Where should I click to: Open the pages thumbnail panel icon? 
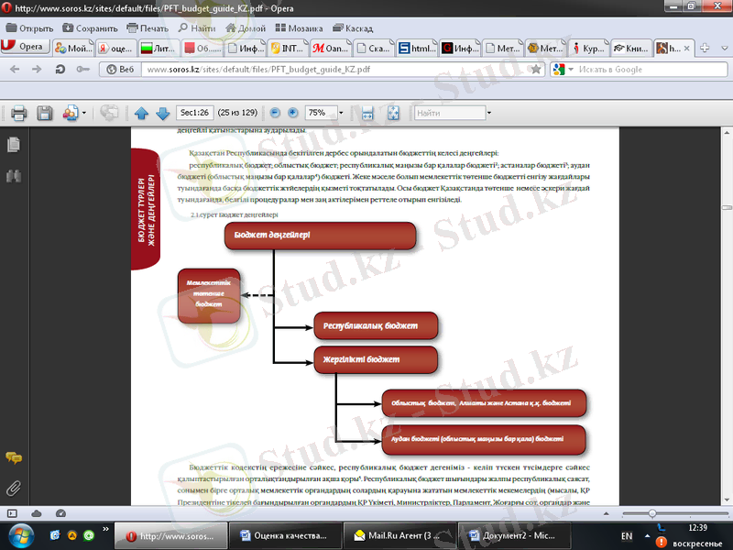pyautogui.click(x=13, y=145)
